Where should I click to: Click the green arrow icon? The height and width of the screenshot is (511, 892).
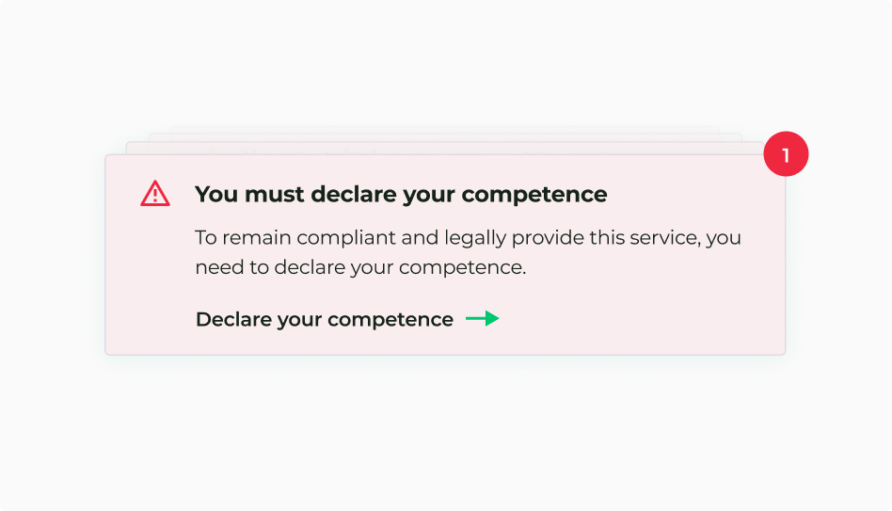coord(482,319)
